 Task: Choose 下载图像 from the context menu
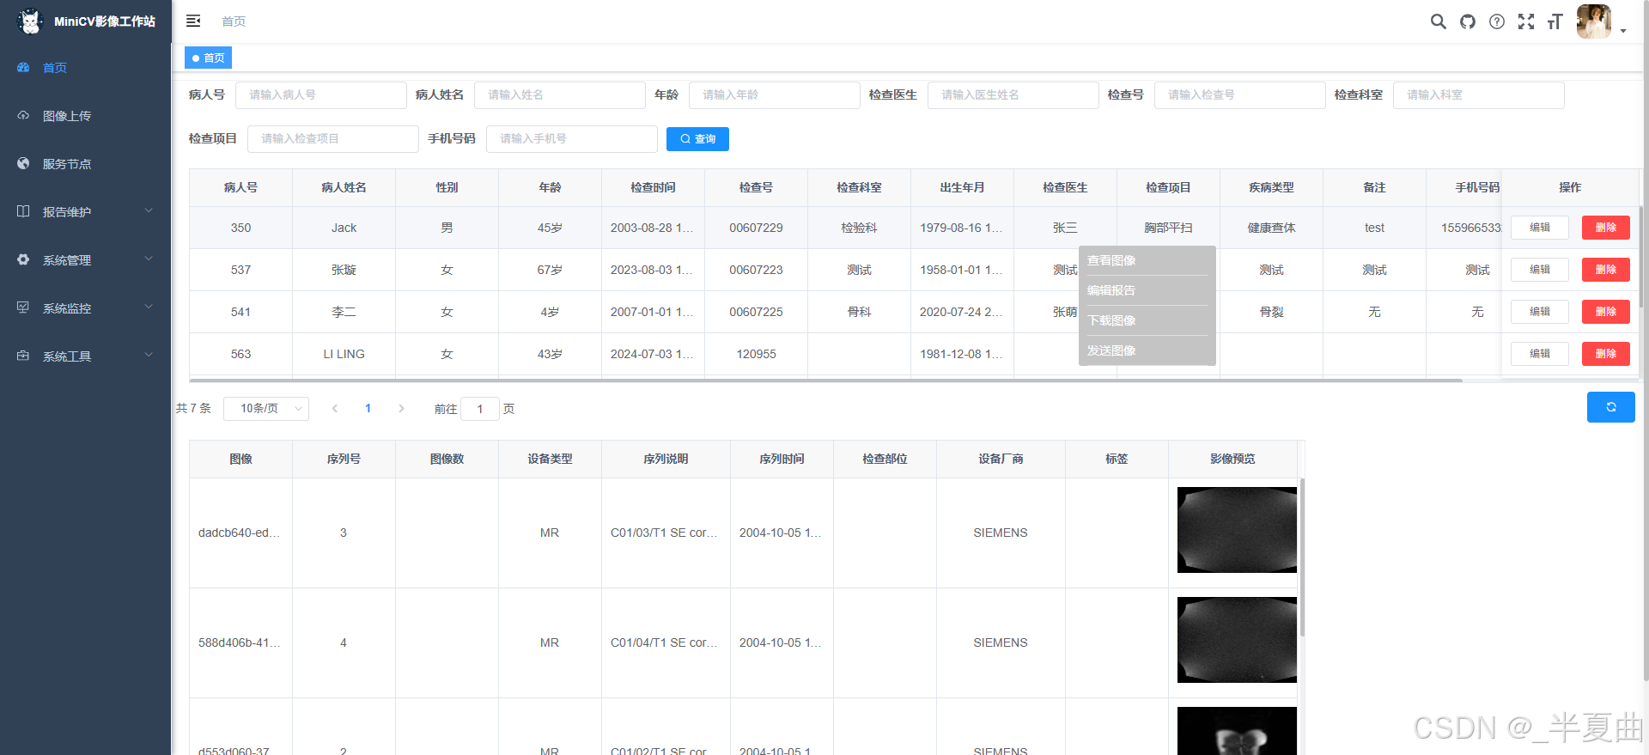tap(1147, 320)
